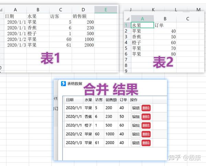Click 编辑 for the 2020/1/3 row
Viewport: 206px width, 166px height.
click(x=136, y=143)
